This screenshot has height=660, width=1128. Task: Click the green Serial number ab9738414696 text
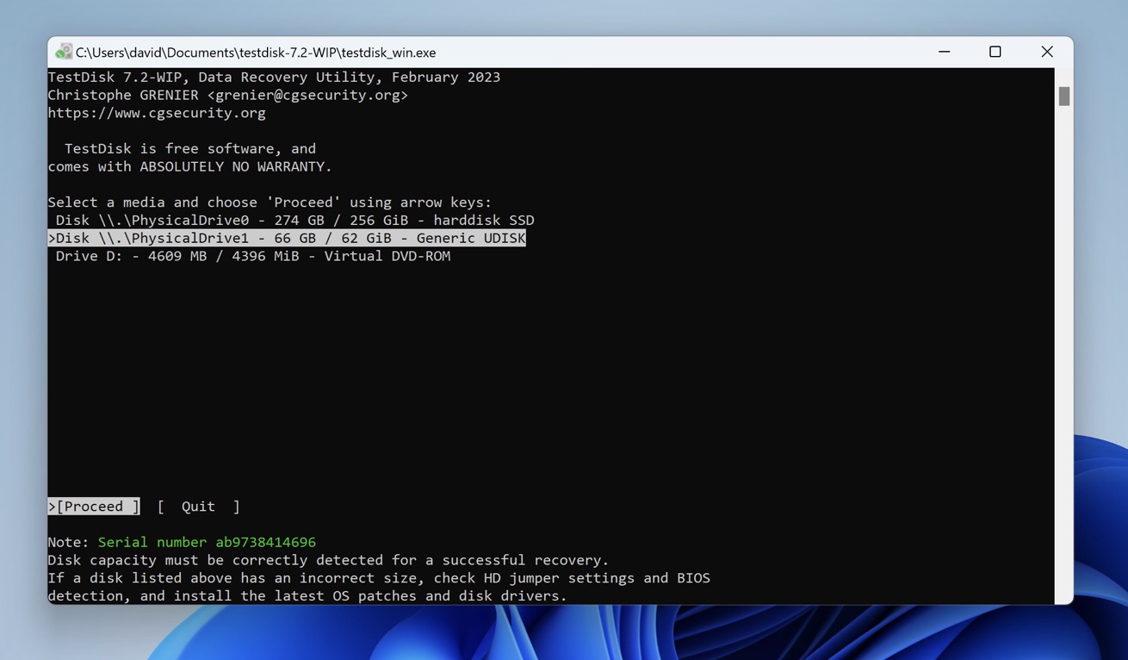coord(207,542)
